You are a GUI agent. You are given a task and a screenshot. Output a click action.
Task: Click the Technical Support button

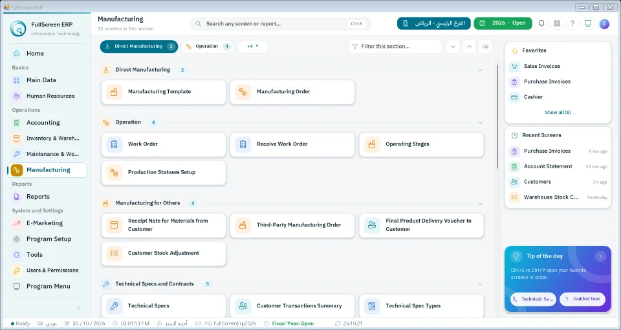tap(533, 299)
